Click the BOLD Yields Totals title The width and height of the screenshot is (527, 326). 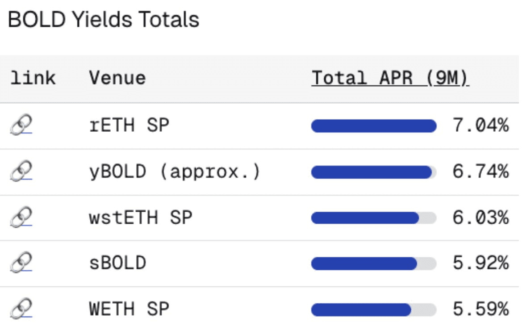click(x=104, y=20)
